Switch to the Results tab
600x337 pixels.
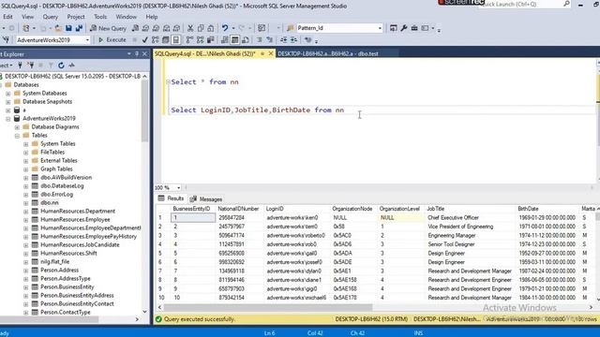[171, 198]
